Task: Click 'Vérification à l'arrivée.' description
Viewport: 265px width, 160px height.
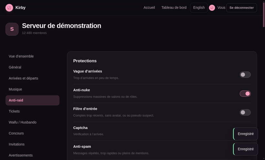Action: coord(89,134)
